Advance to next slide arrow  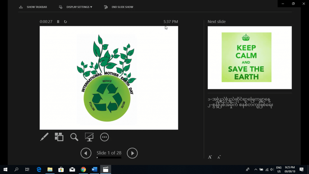pyautogui.click(x=132, y=153)
